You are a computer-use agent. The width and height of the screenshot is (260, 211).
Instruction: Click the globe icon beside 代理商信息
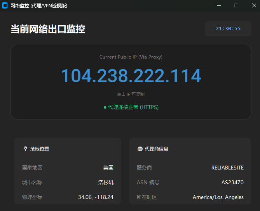(140, 149)
